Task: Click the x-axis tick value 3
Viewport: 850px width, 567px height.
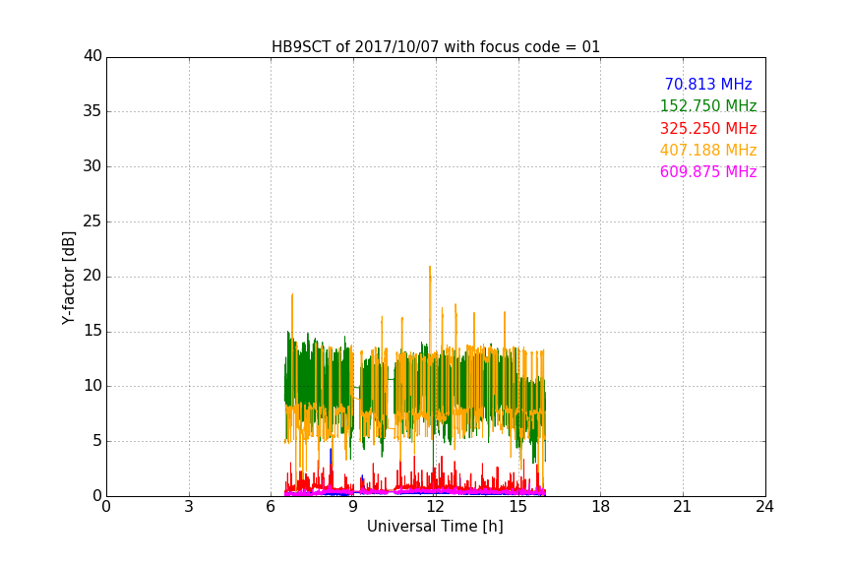Action: click(x=189, y=507)
